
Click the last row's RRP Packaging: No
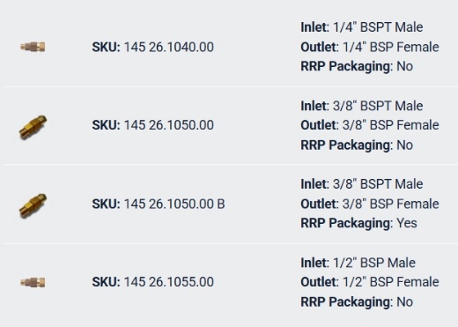point(357,302)
